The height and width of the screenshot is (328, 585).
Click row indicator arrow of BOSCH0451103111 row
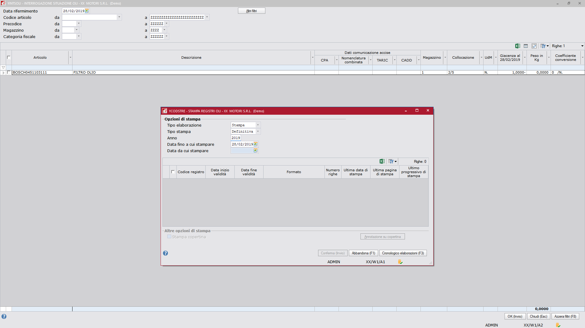[3, 72]
